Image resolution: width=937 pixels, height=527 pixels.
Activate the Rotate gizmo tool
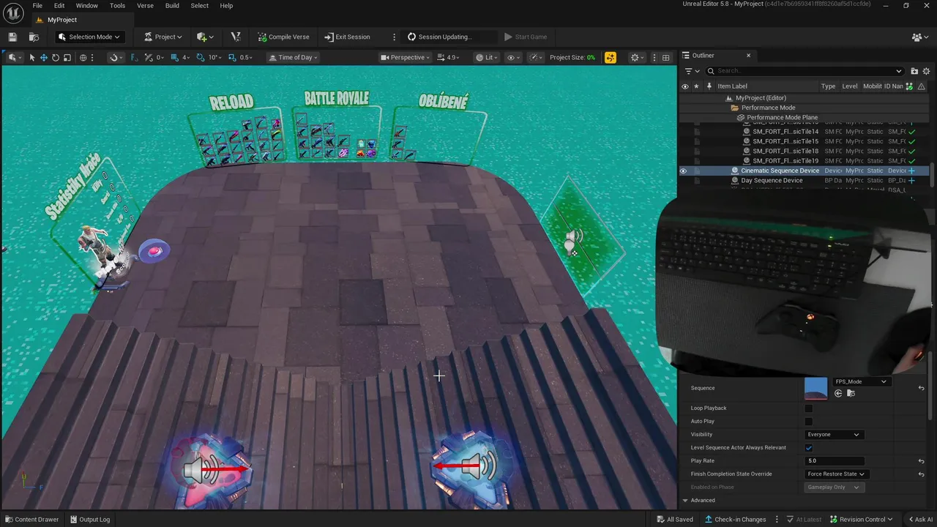click(56, 57)
